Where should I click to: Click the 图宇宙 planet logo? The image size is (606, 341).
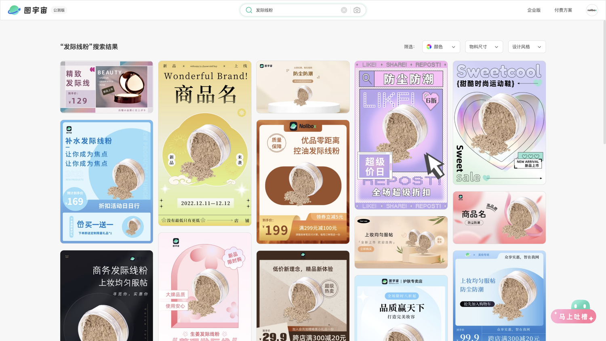(14, 10)
